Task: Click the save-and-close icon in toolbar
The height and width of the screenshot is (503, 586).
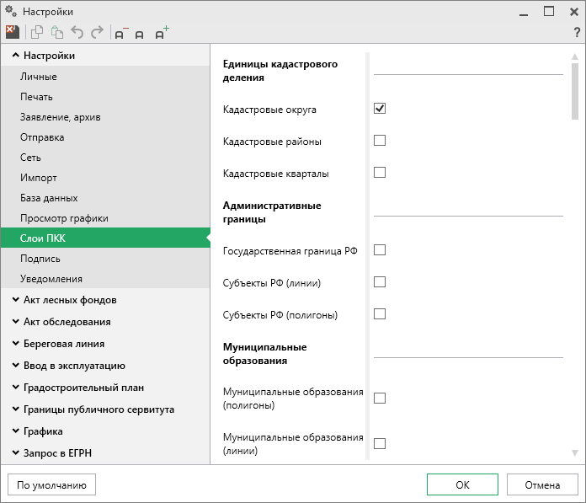Action: click(x=12, y=32)
